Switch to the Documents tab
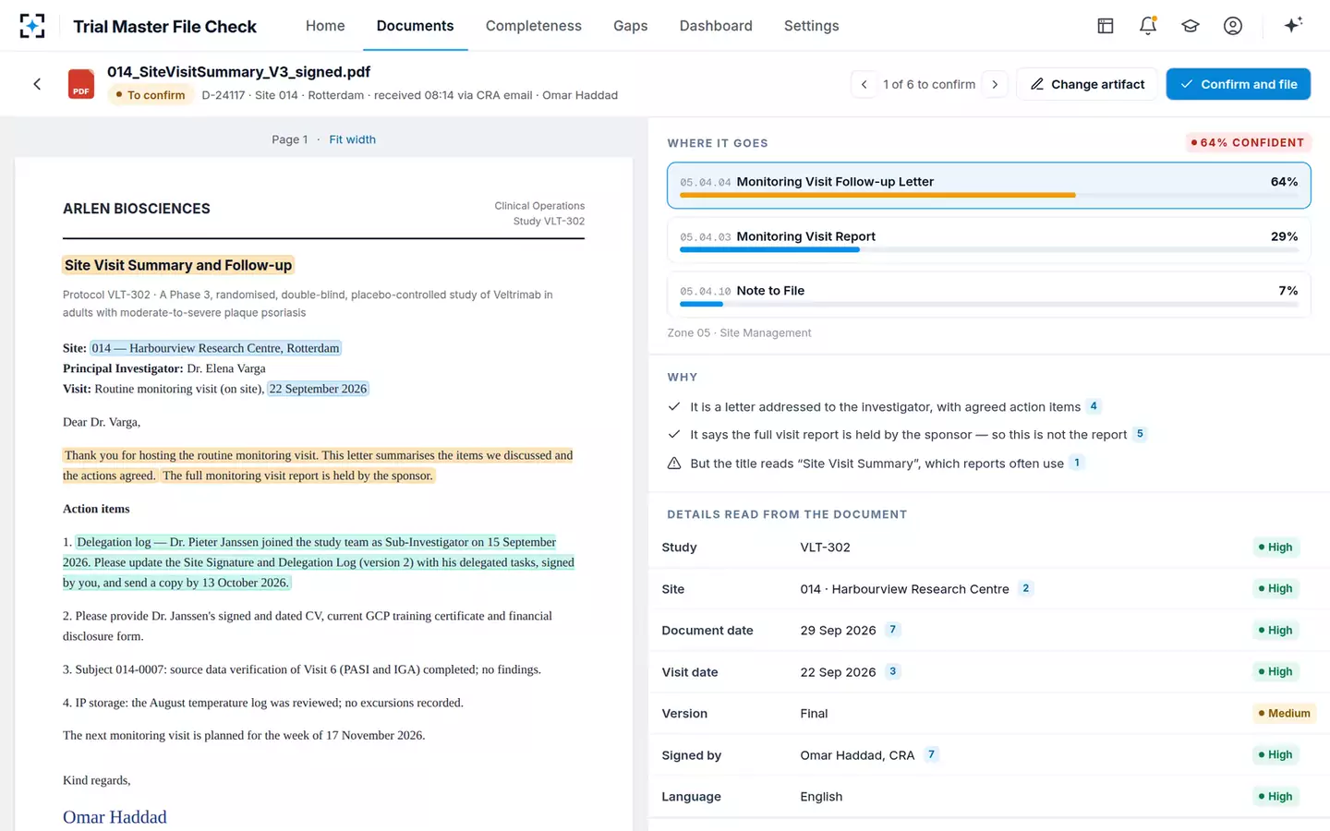 point(415,26)
